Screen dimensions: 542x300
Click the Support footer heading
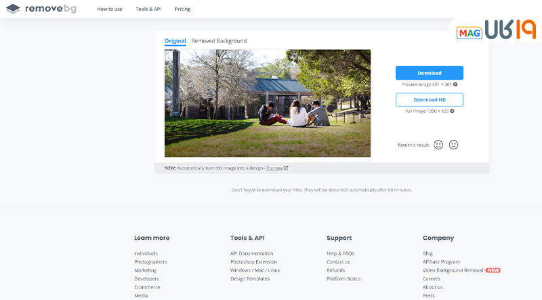click(x=339, y=238)
